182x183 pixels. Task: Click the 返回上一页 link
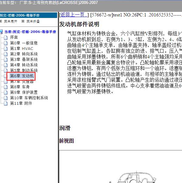point(74,15)
